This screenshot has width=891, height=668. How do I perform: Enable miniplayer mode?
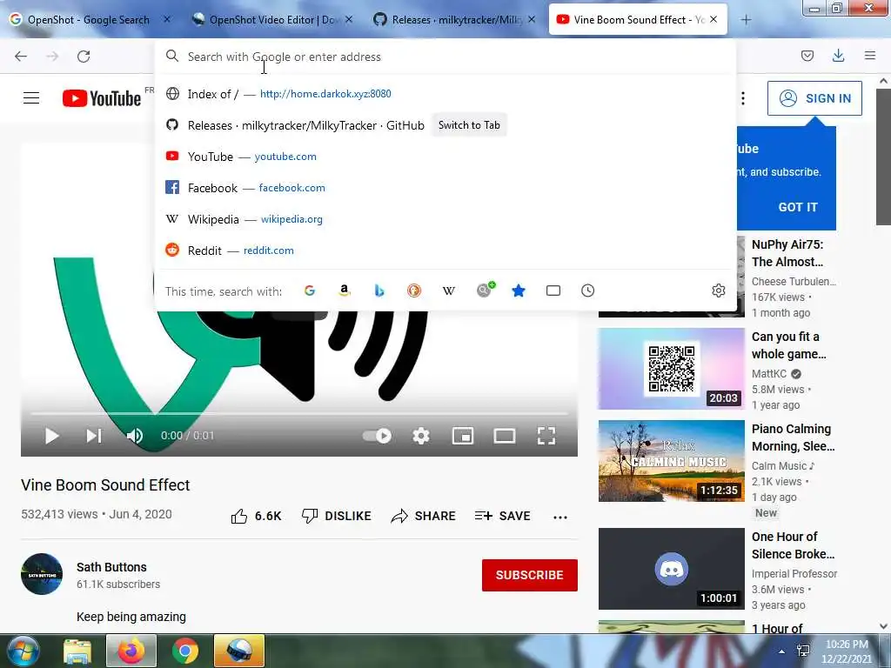point(463,436)
